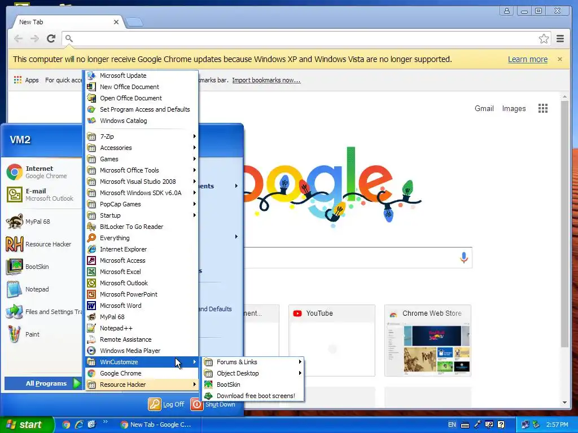Open MyPal 68 in All Programs list
Viewport: 578px width, 433px height.
pyautogui.click(x=142, y=317)
